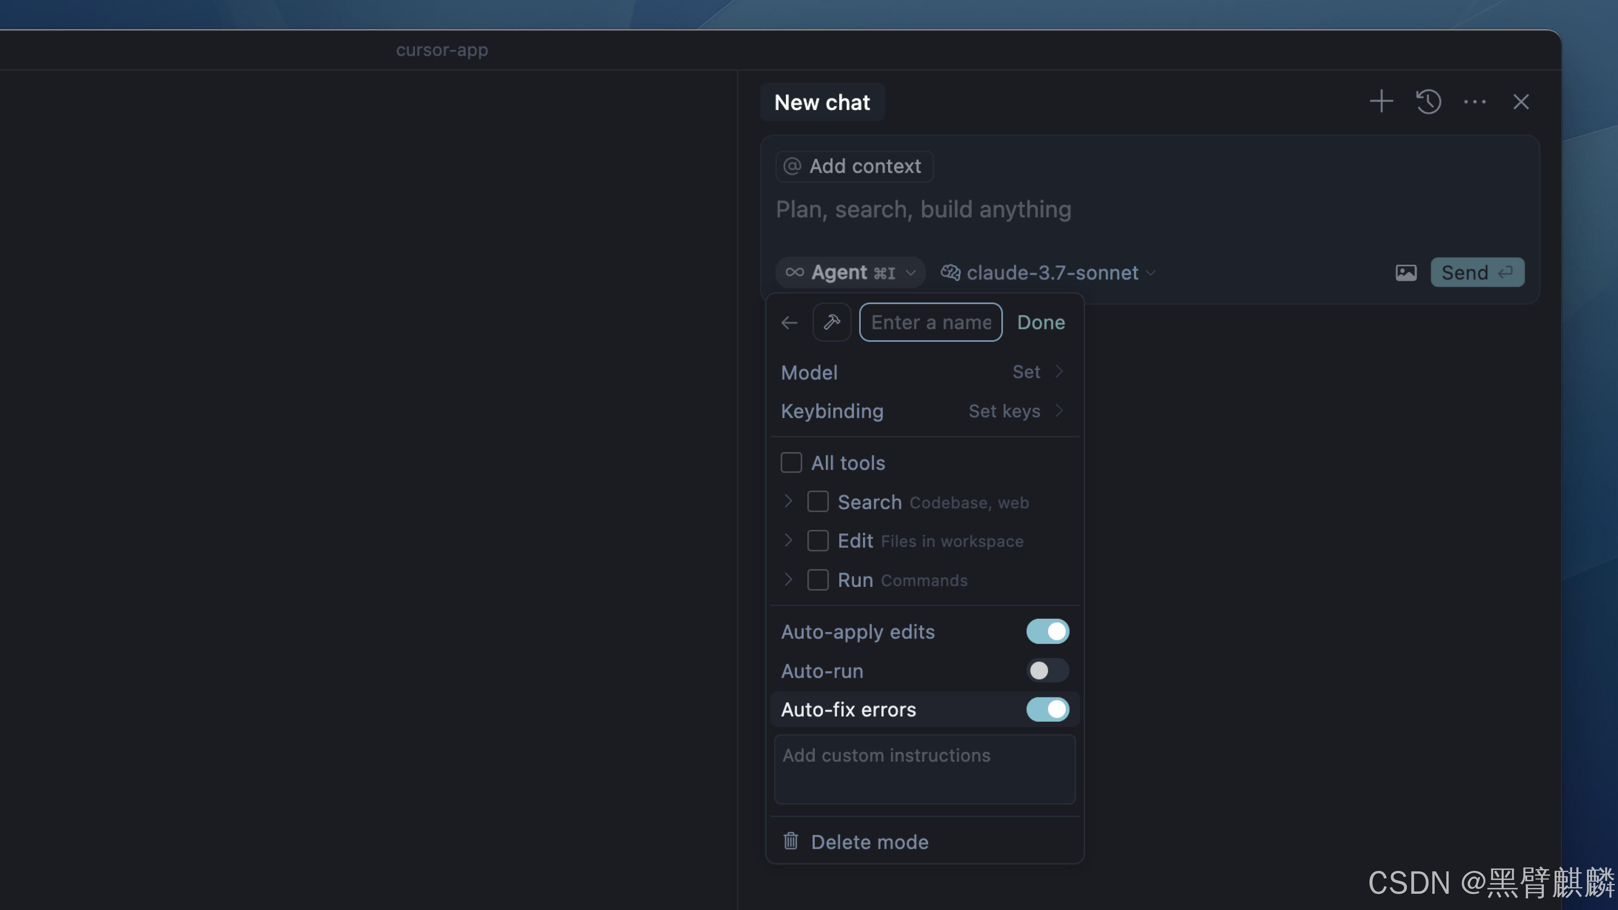Enable the Search tools checkbox
The width and height of the screenshot is (1618, 910).
(x=817, y=502)
